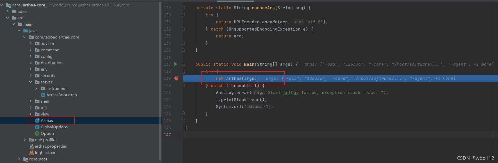498x163 pixels.
Task: Open the Option annotation icon
Action: [x=37, y=133]
